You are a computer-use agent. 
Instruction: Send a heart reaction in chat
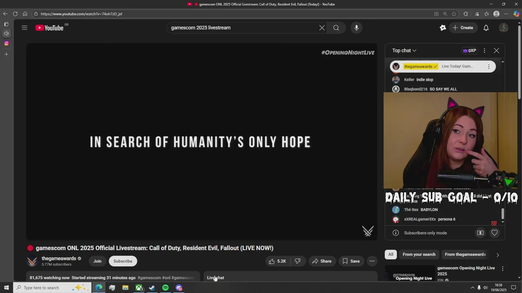(x=494, y=233)
